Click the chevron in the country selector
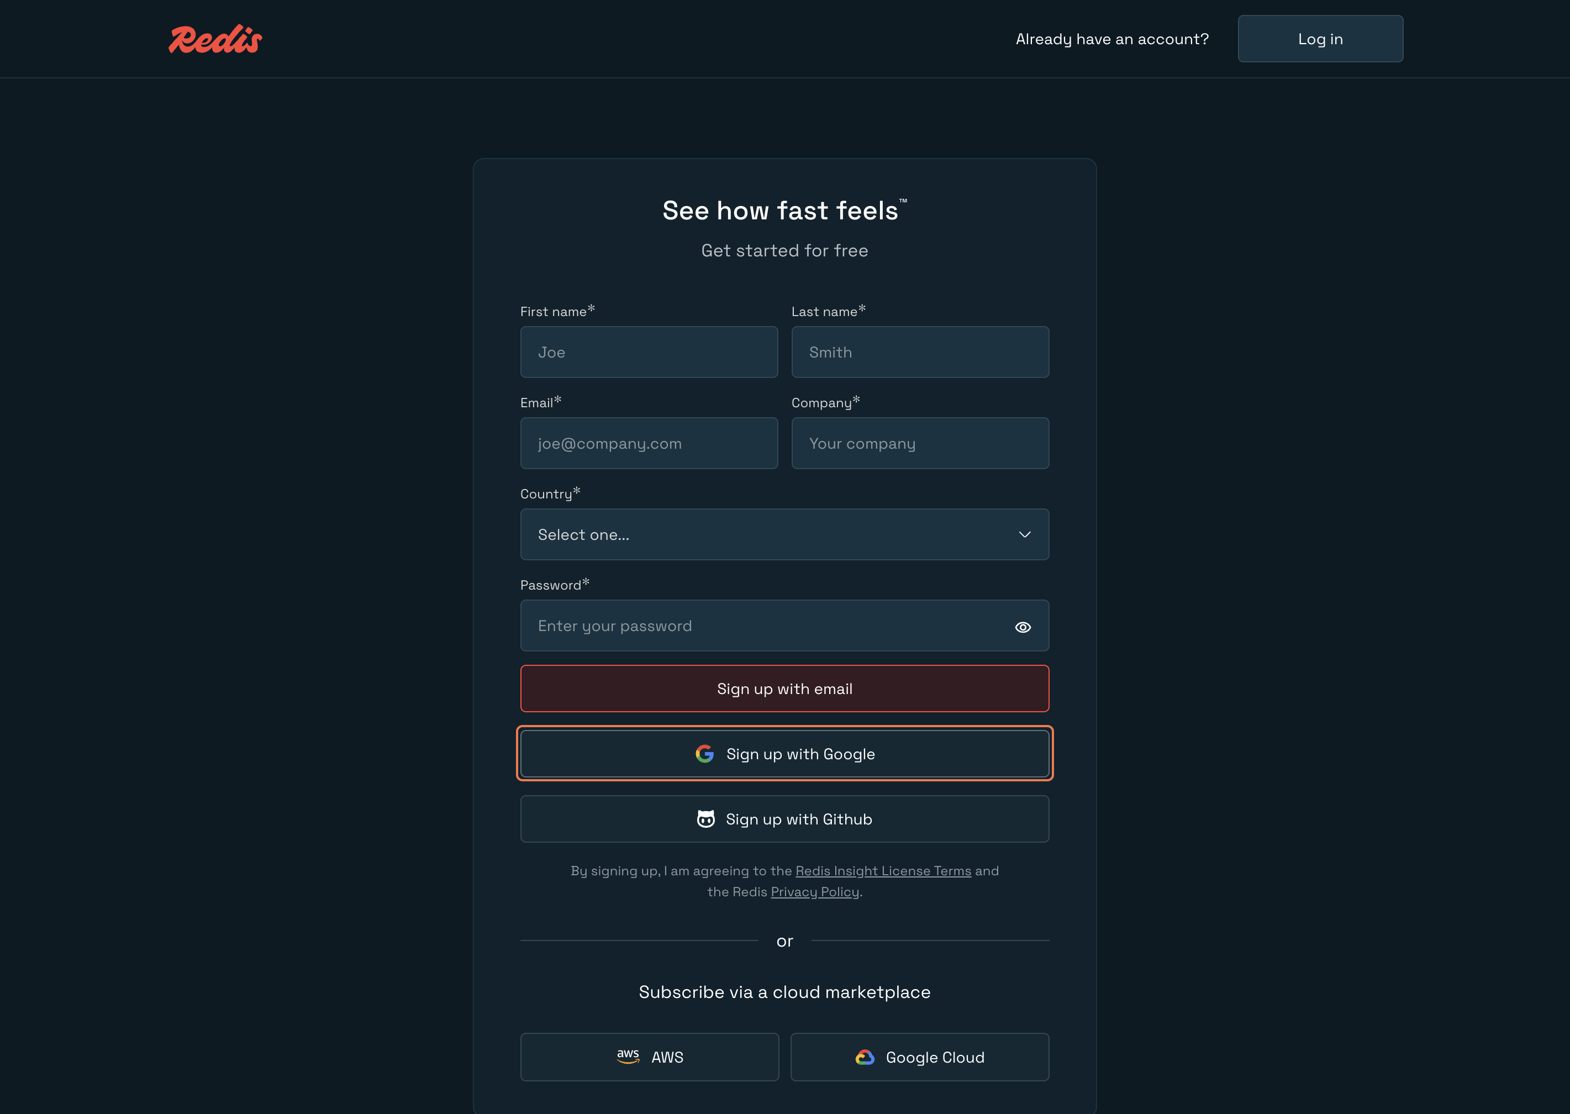 pyautogui.click(x=1025, y=534)
